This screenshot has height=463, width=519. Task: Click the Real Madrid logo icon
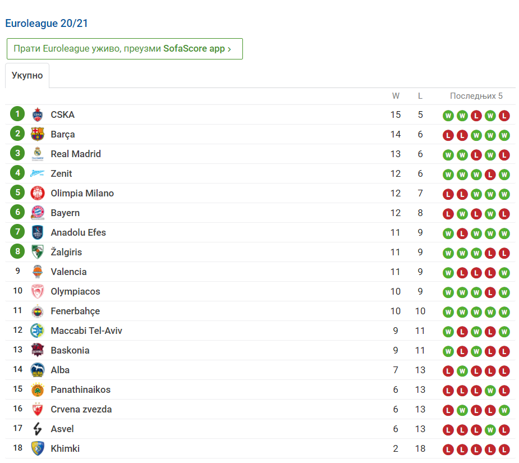click(x=37, y=154)
